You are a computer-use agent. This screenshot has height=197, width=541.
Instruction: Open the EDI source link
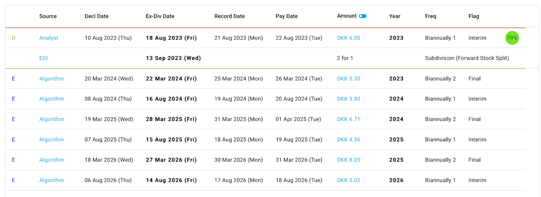tap(44, 58)
